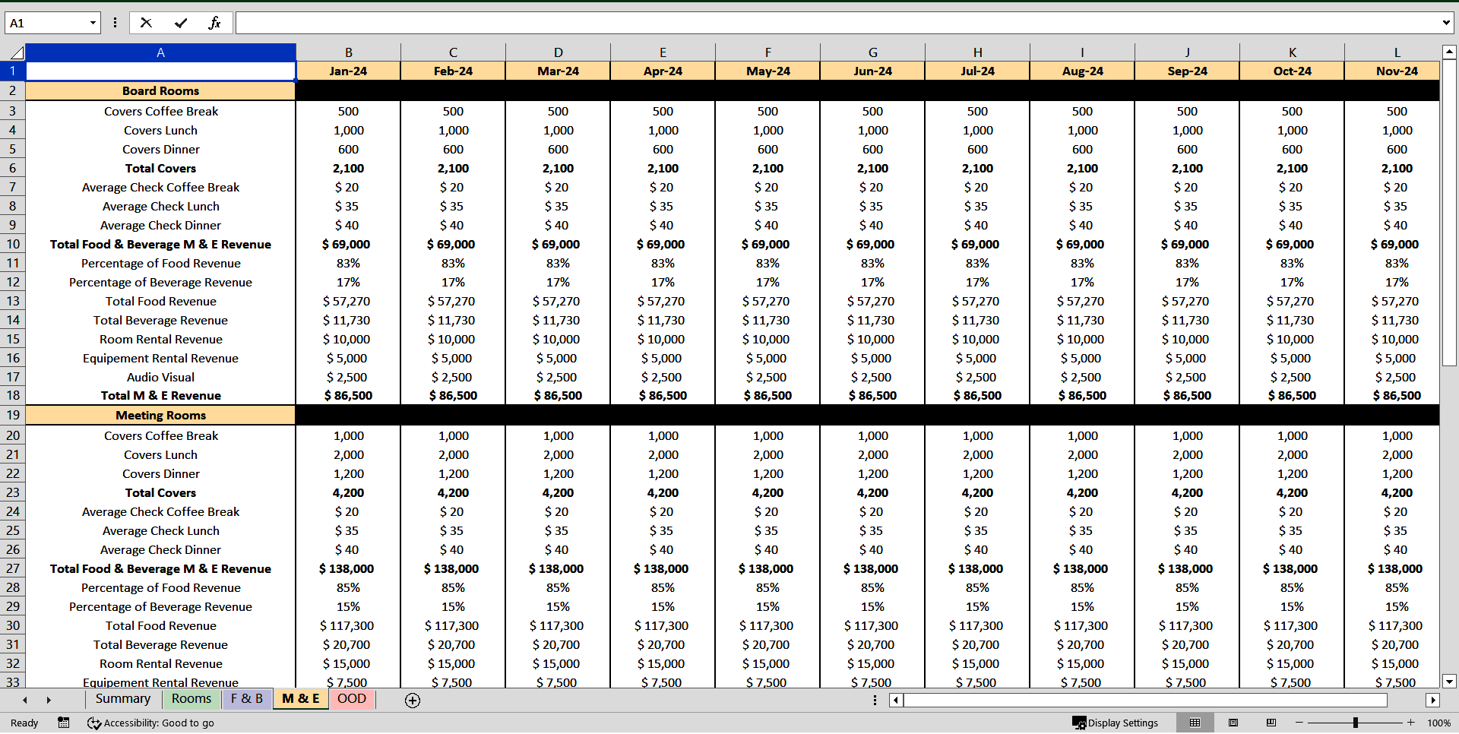The width and height of the screenshot is (1459, 734).
Task: Zoom in using the plus button
Action: [x=1411, y=723]
